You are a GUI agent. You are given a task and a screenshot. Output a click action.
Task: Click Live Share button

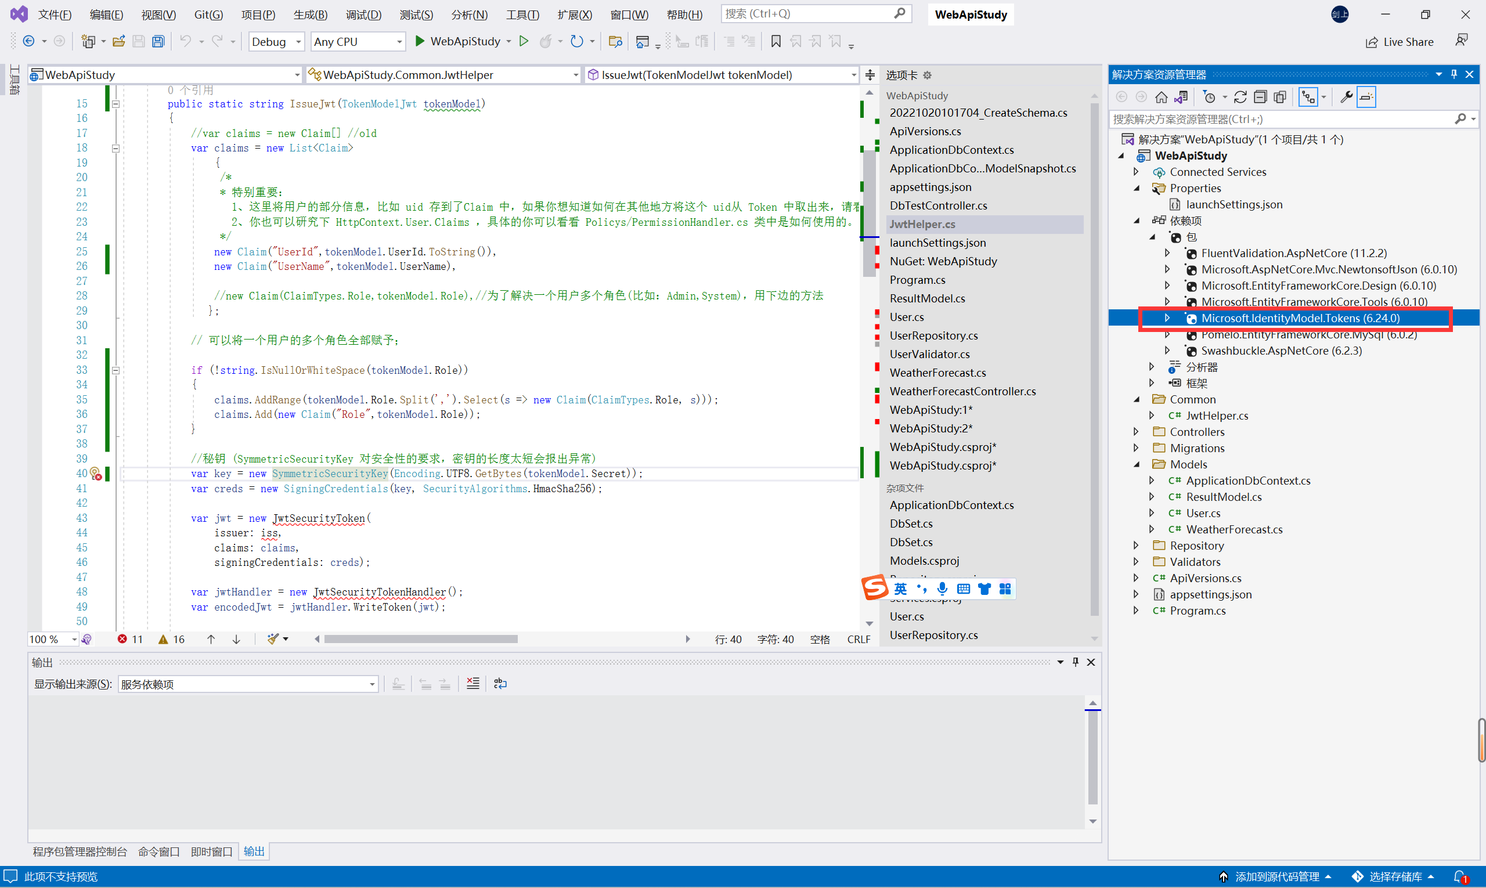click(x=1400, y=41)
